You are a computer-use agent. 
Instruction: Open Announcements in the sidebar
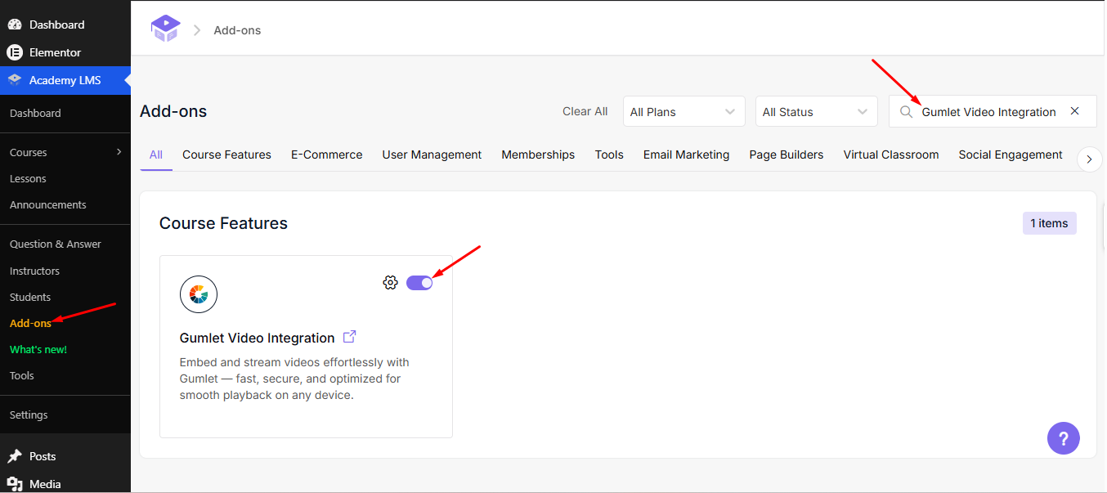click(47, 204)
